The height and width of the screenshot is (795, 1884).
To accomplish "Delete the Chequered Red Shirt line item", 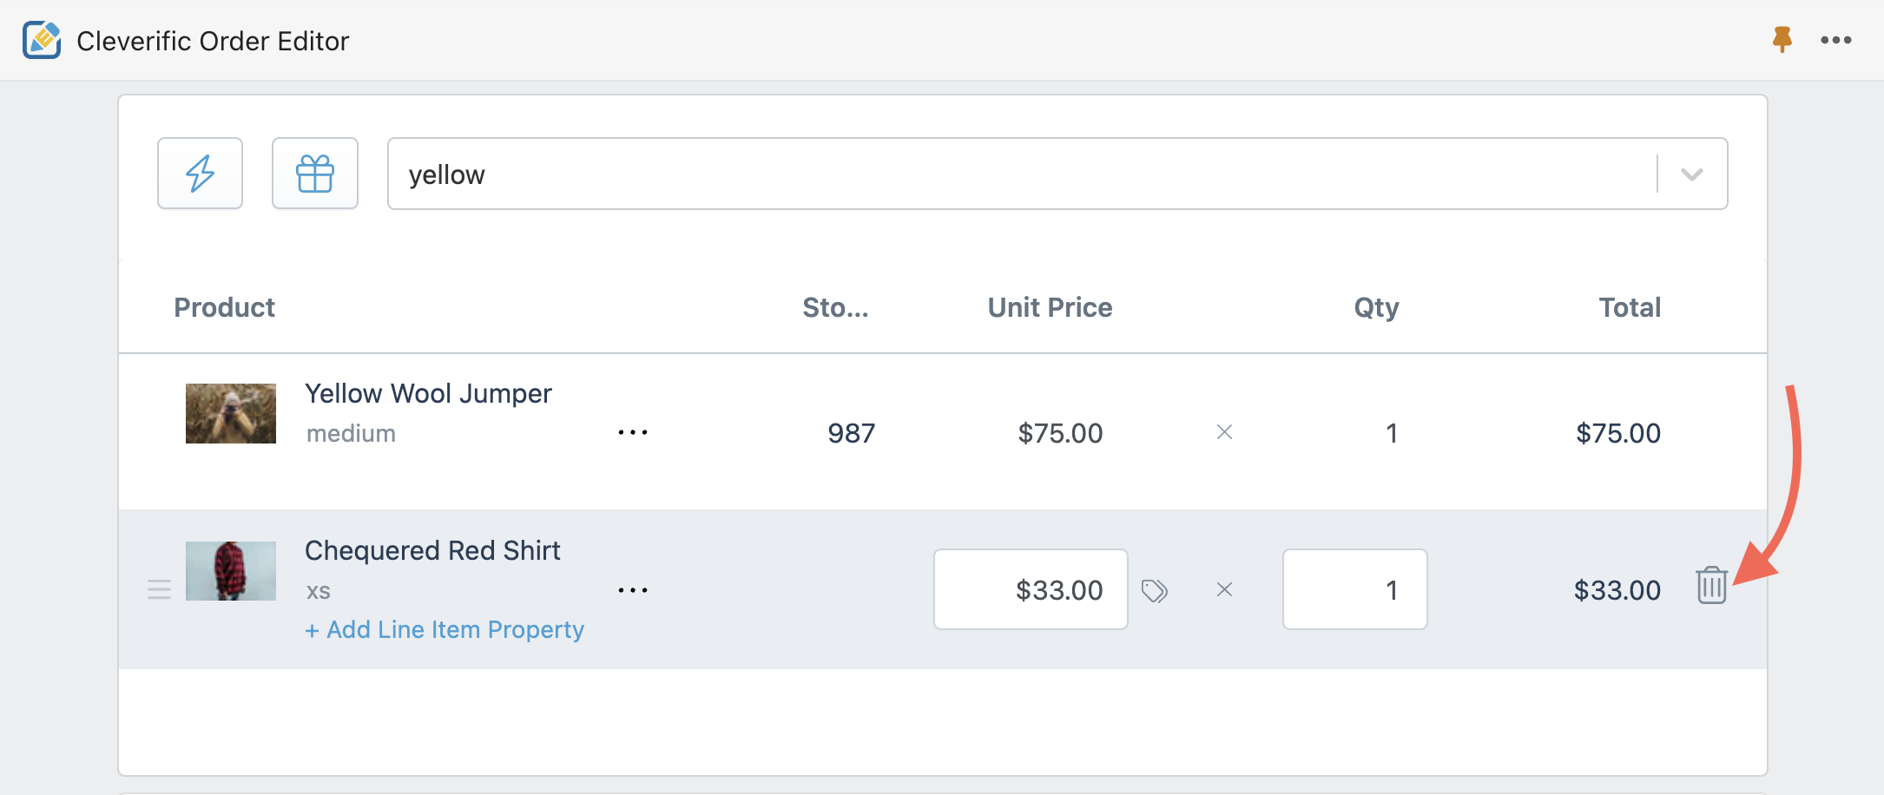I will click(1711, 585).
